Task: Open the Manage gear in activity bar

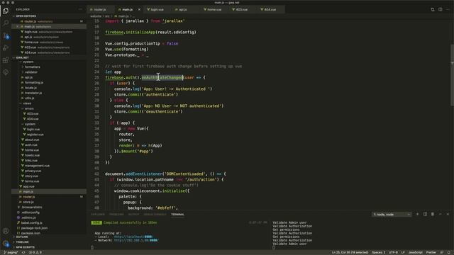Action: pos(6,244)
